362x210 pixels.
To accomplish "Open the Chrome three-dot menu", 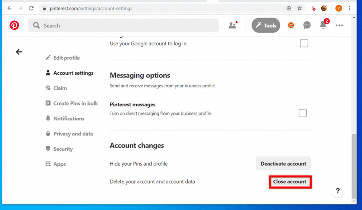I will 349,8.
